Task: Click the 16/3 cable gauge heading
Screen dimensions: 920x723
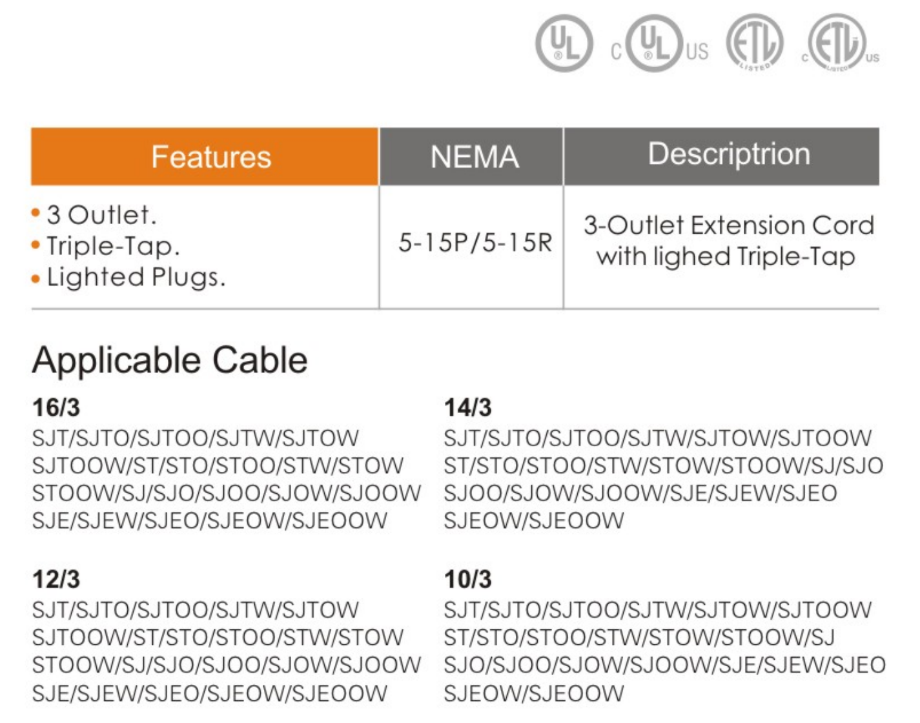Action: coord(56,408)
